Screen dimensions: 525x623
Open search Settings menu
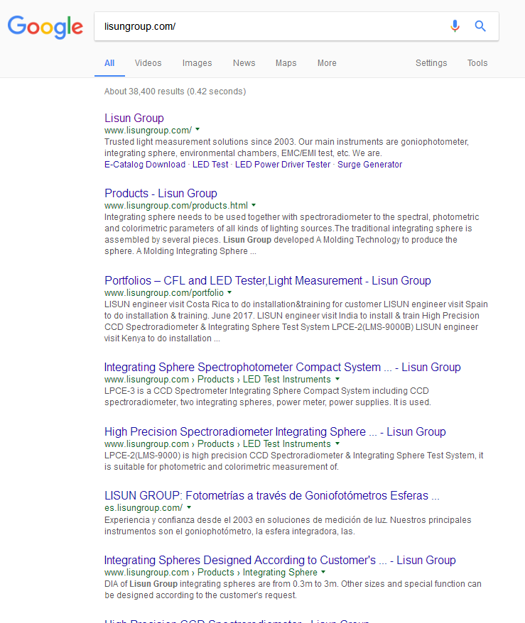431,63
